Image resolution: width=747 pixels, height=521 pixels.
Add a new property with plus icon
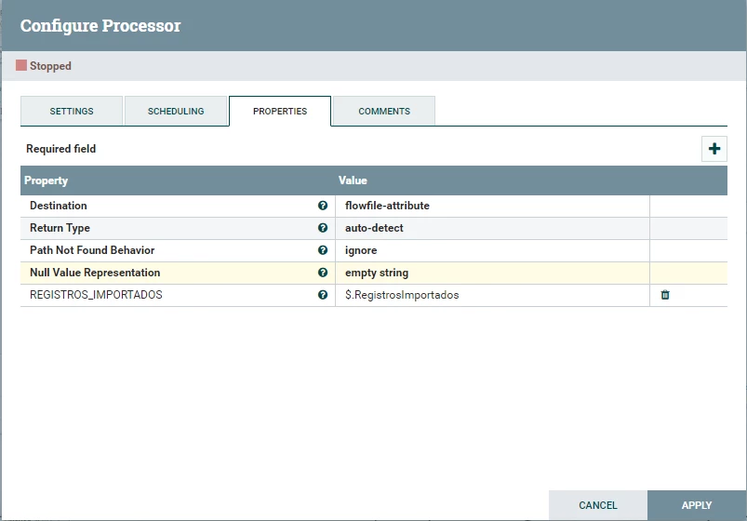(x=714, y=149)
